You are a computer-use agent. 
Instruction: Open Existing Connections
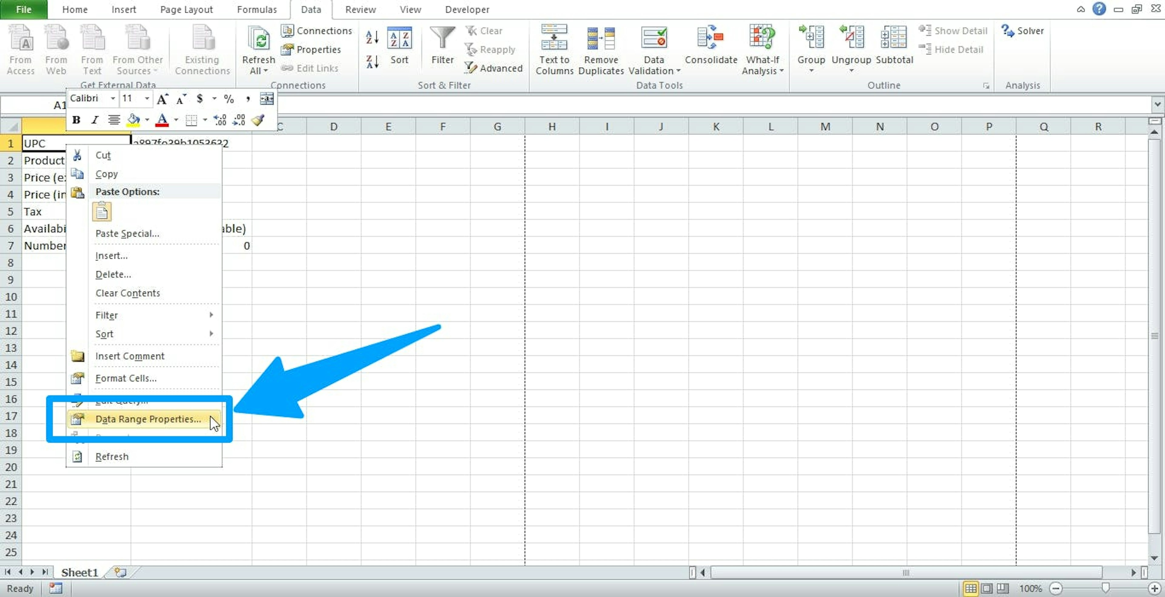click(x=202, y=50)
